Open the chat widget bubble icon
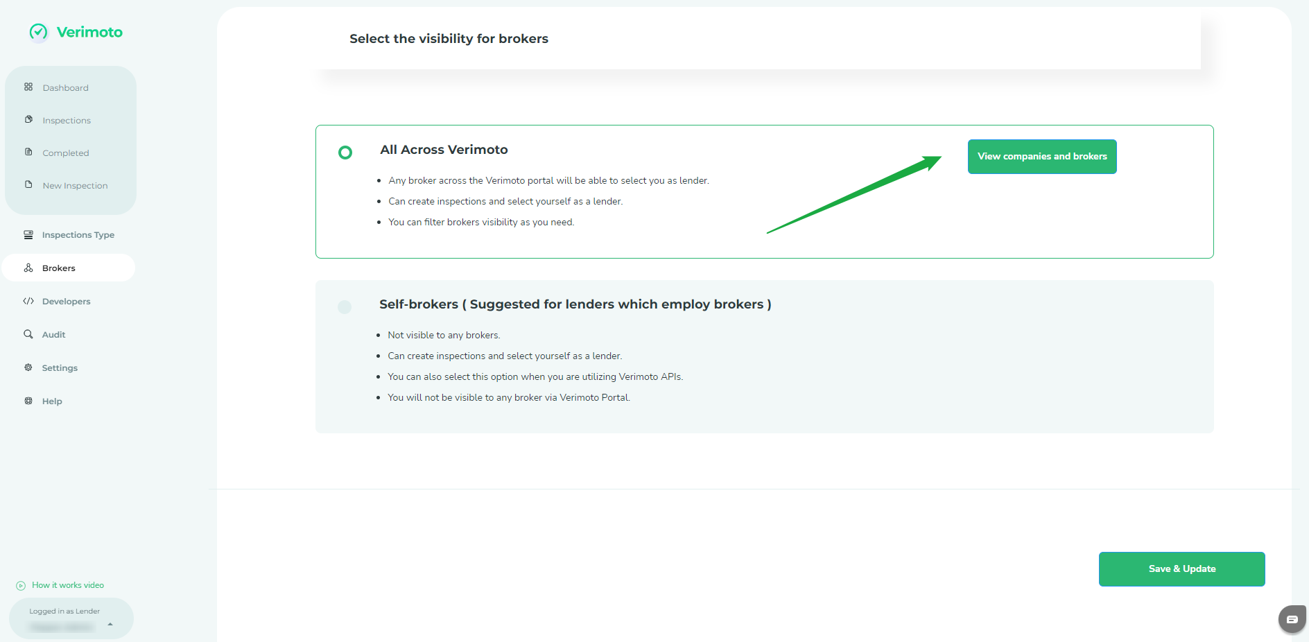This screenshot has height=642, width=1309. (x=1292, y=619)
